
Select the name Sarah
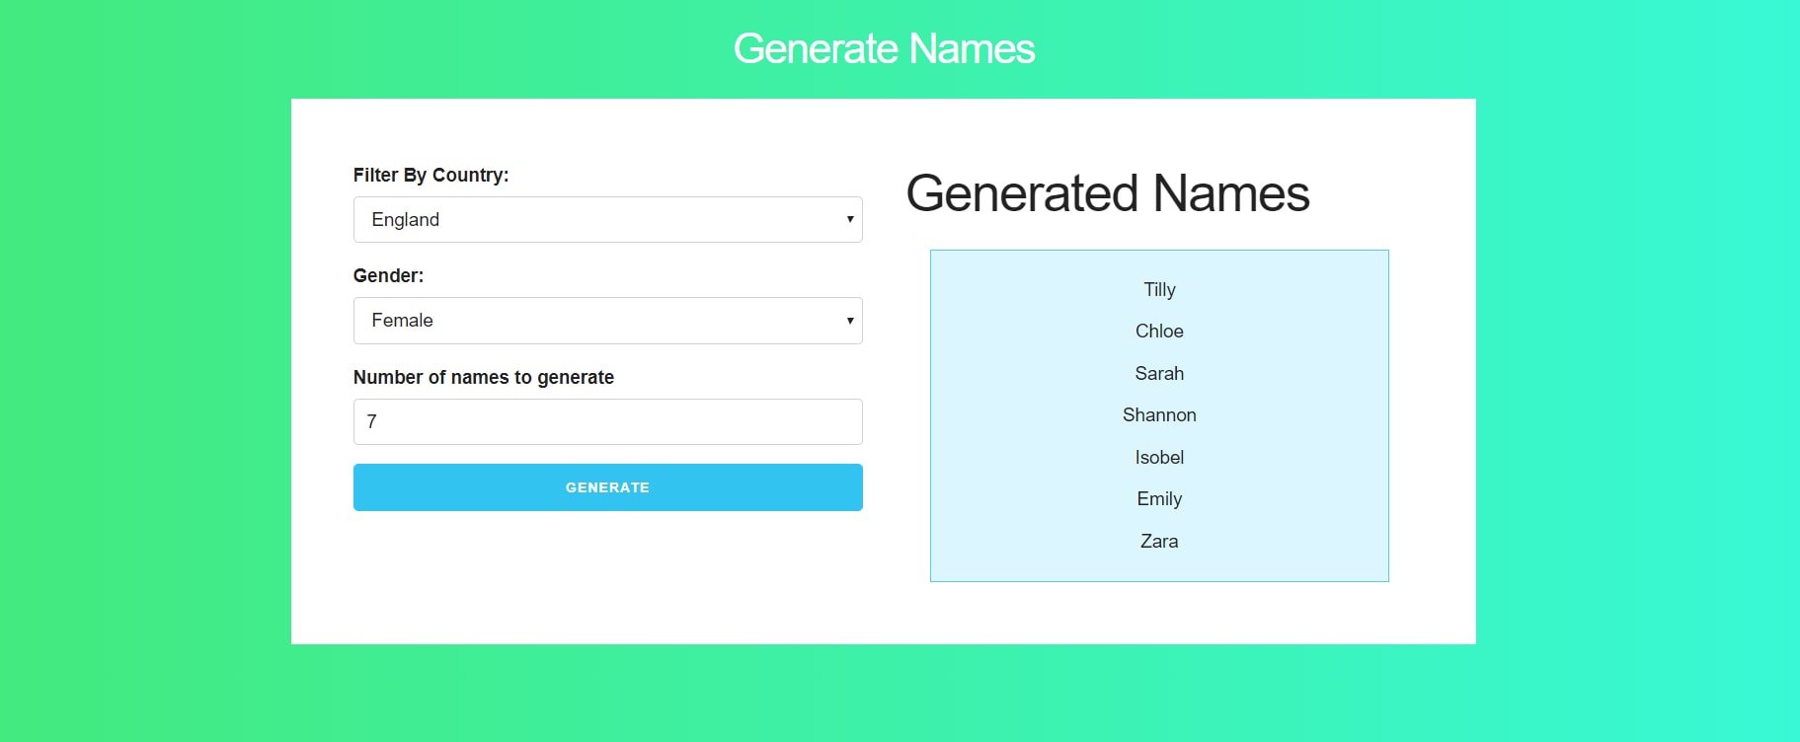(x=1158, y=373)
